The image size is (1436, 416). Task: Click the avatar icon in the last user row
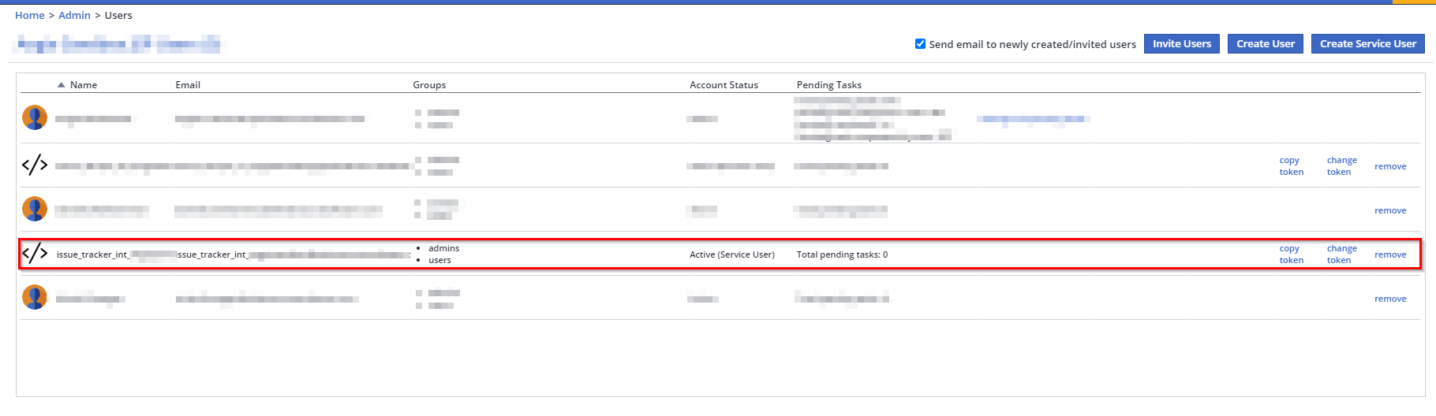click(35, 298)
